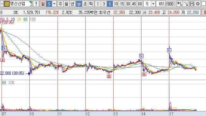Image resolution: width=206 pixels, height=116 pixels.
Task: Click the exclamation mark info button
Action: point(36,4)
